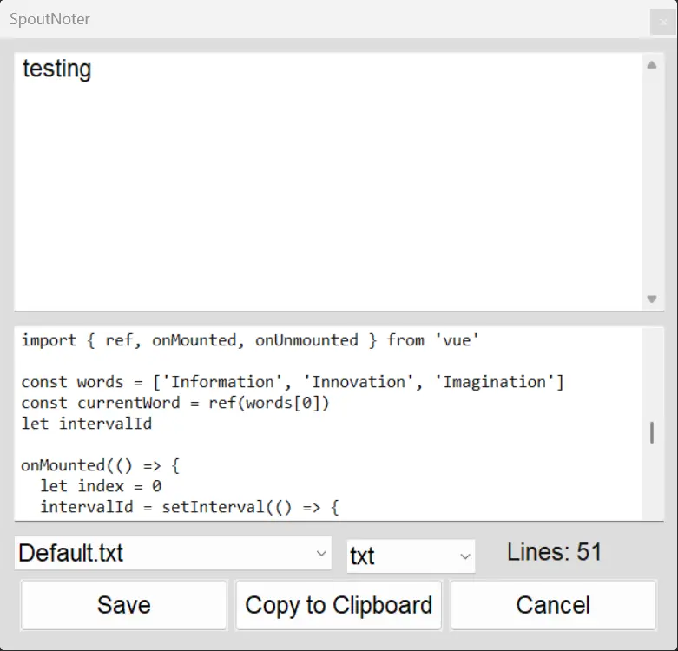Click the upper text area's scroll down arrow
The width and height of the screenshot is (678, 651).
(x=652, y=299)
